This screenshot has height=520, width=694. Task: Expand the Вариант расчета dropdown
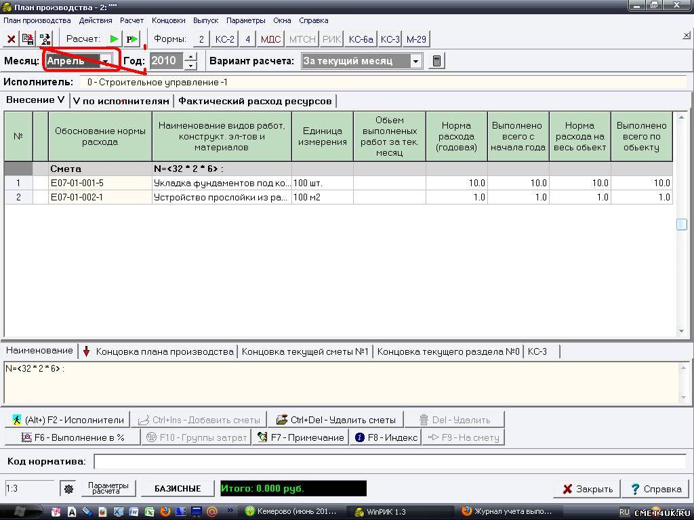point(415,61)
